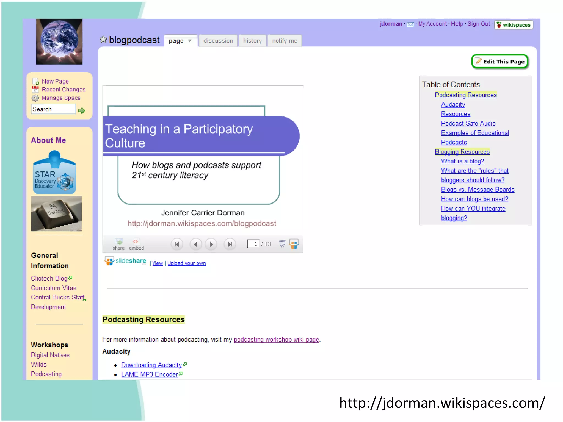Open Blogs vs. Message Boards link
The image size is (563, 422).
(478, 190)
